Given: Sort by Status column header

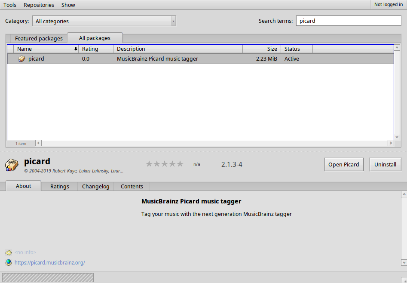Looking at the screenshot, I should tap(297, 49).
